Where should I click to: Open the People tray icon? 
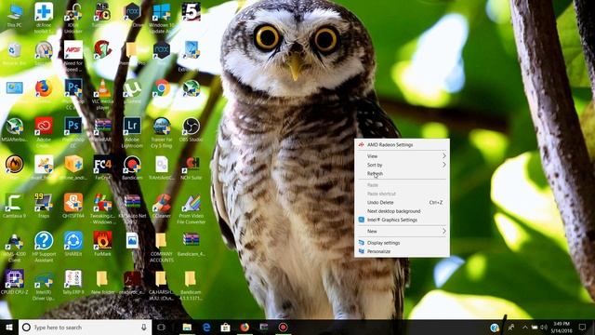(x=511, y=328)
